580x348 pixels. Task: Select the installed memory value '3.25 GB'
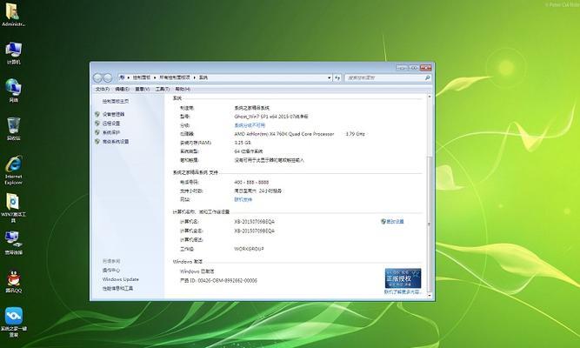(x=243, y=143)
